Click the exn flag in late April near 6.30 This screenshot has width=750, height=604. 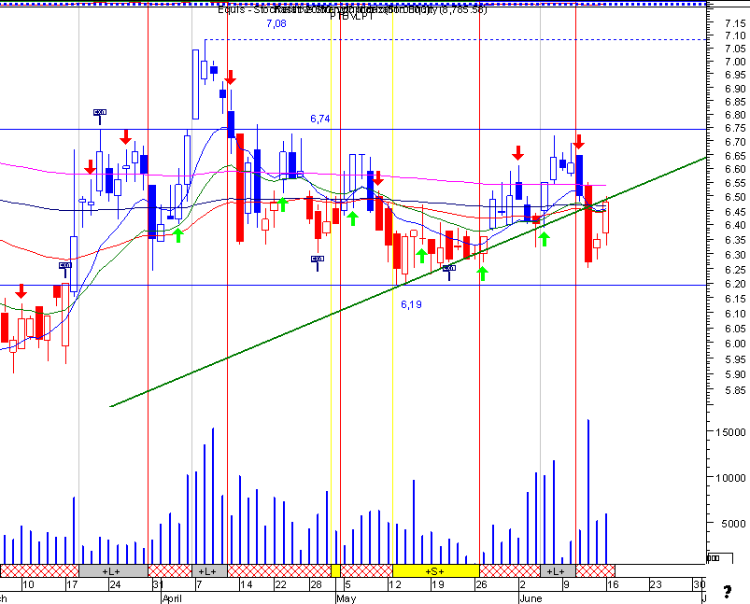point(318,259)
